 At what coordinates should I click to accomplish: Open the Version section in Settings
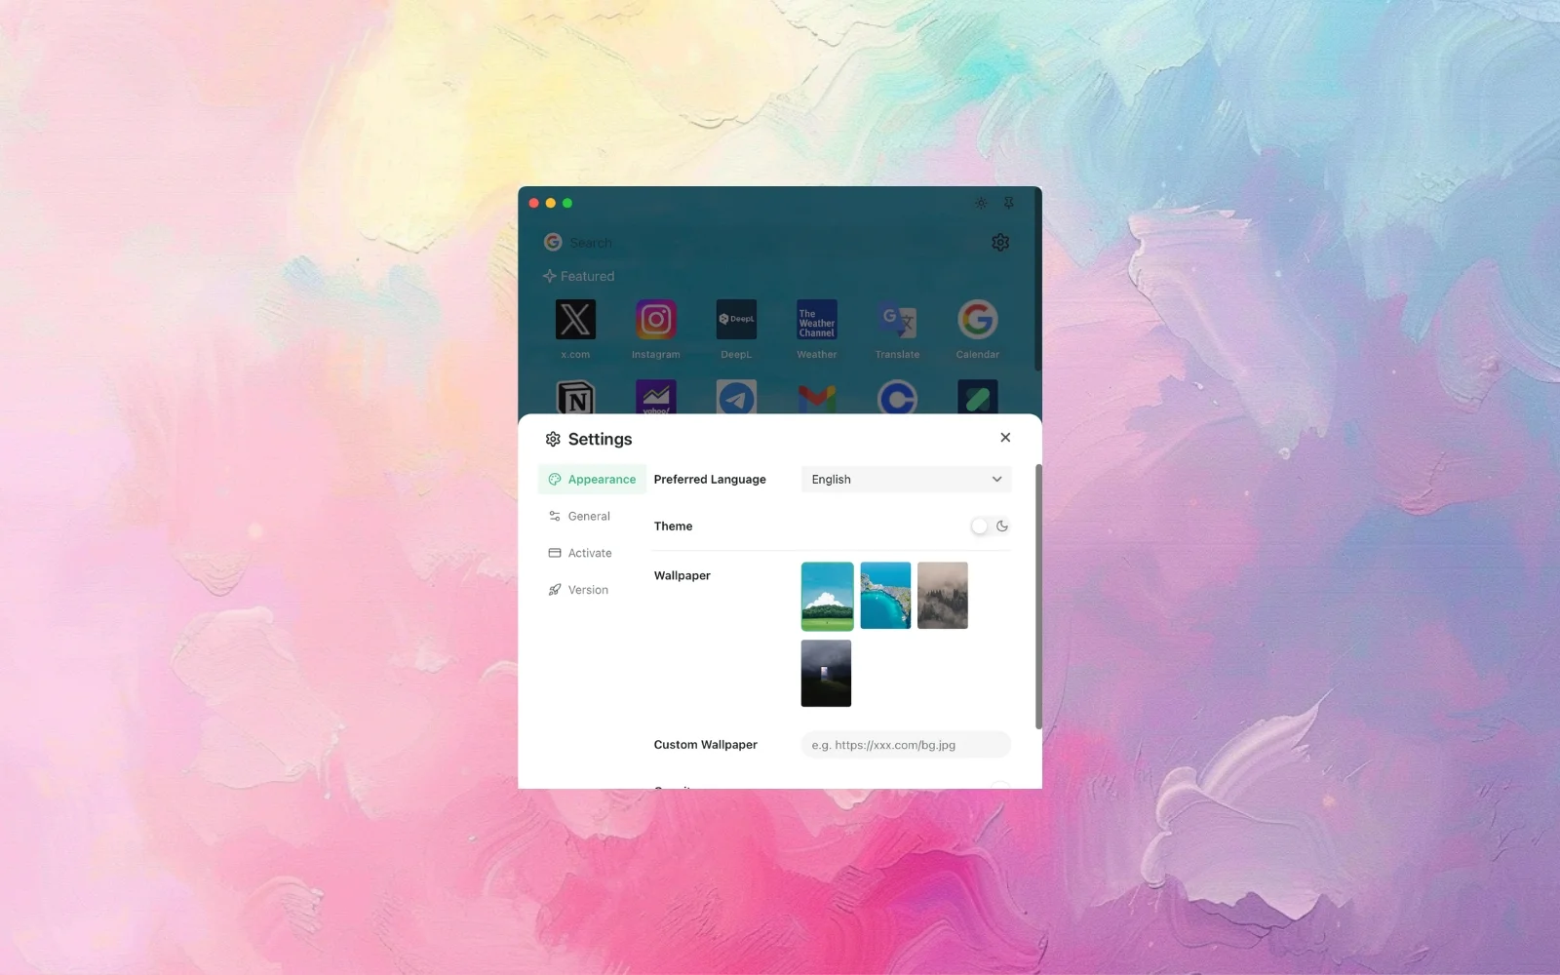[589, 589]
